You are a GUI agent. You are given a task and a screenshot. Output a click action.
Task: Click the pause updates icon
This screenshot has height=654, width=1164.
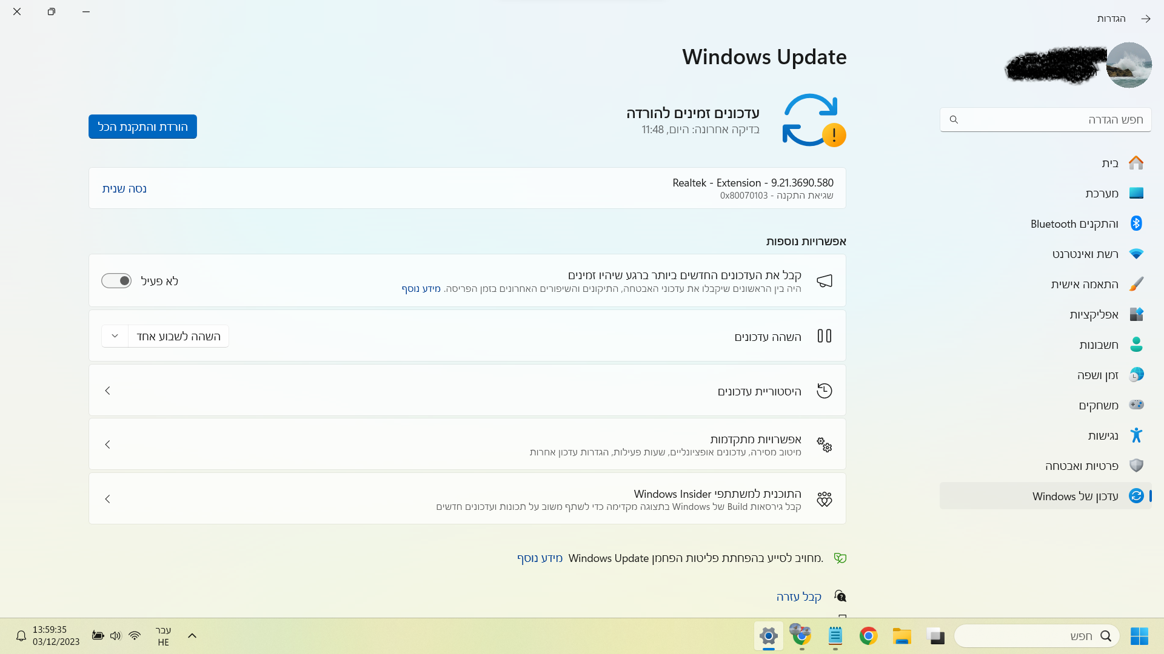[x=824, y=336]
